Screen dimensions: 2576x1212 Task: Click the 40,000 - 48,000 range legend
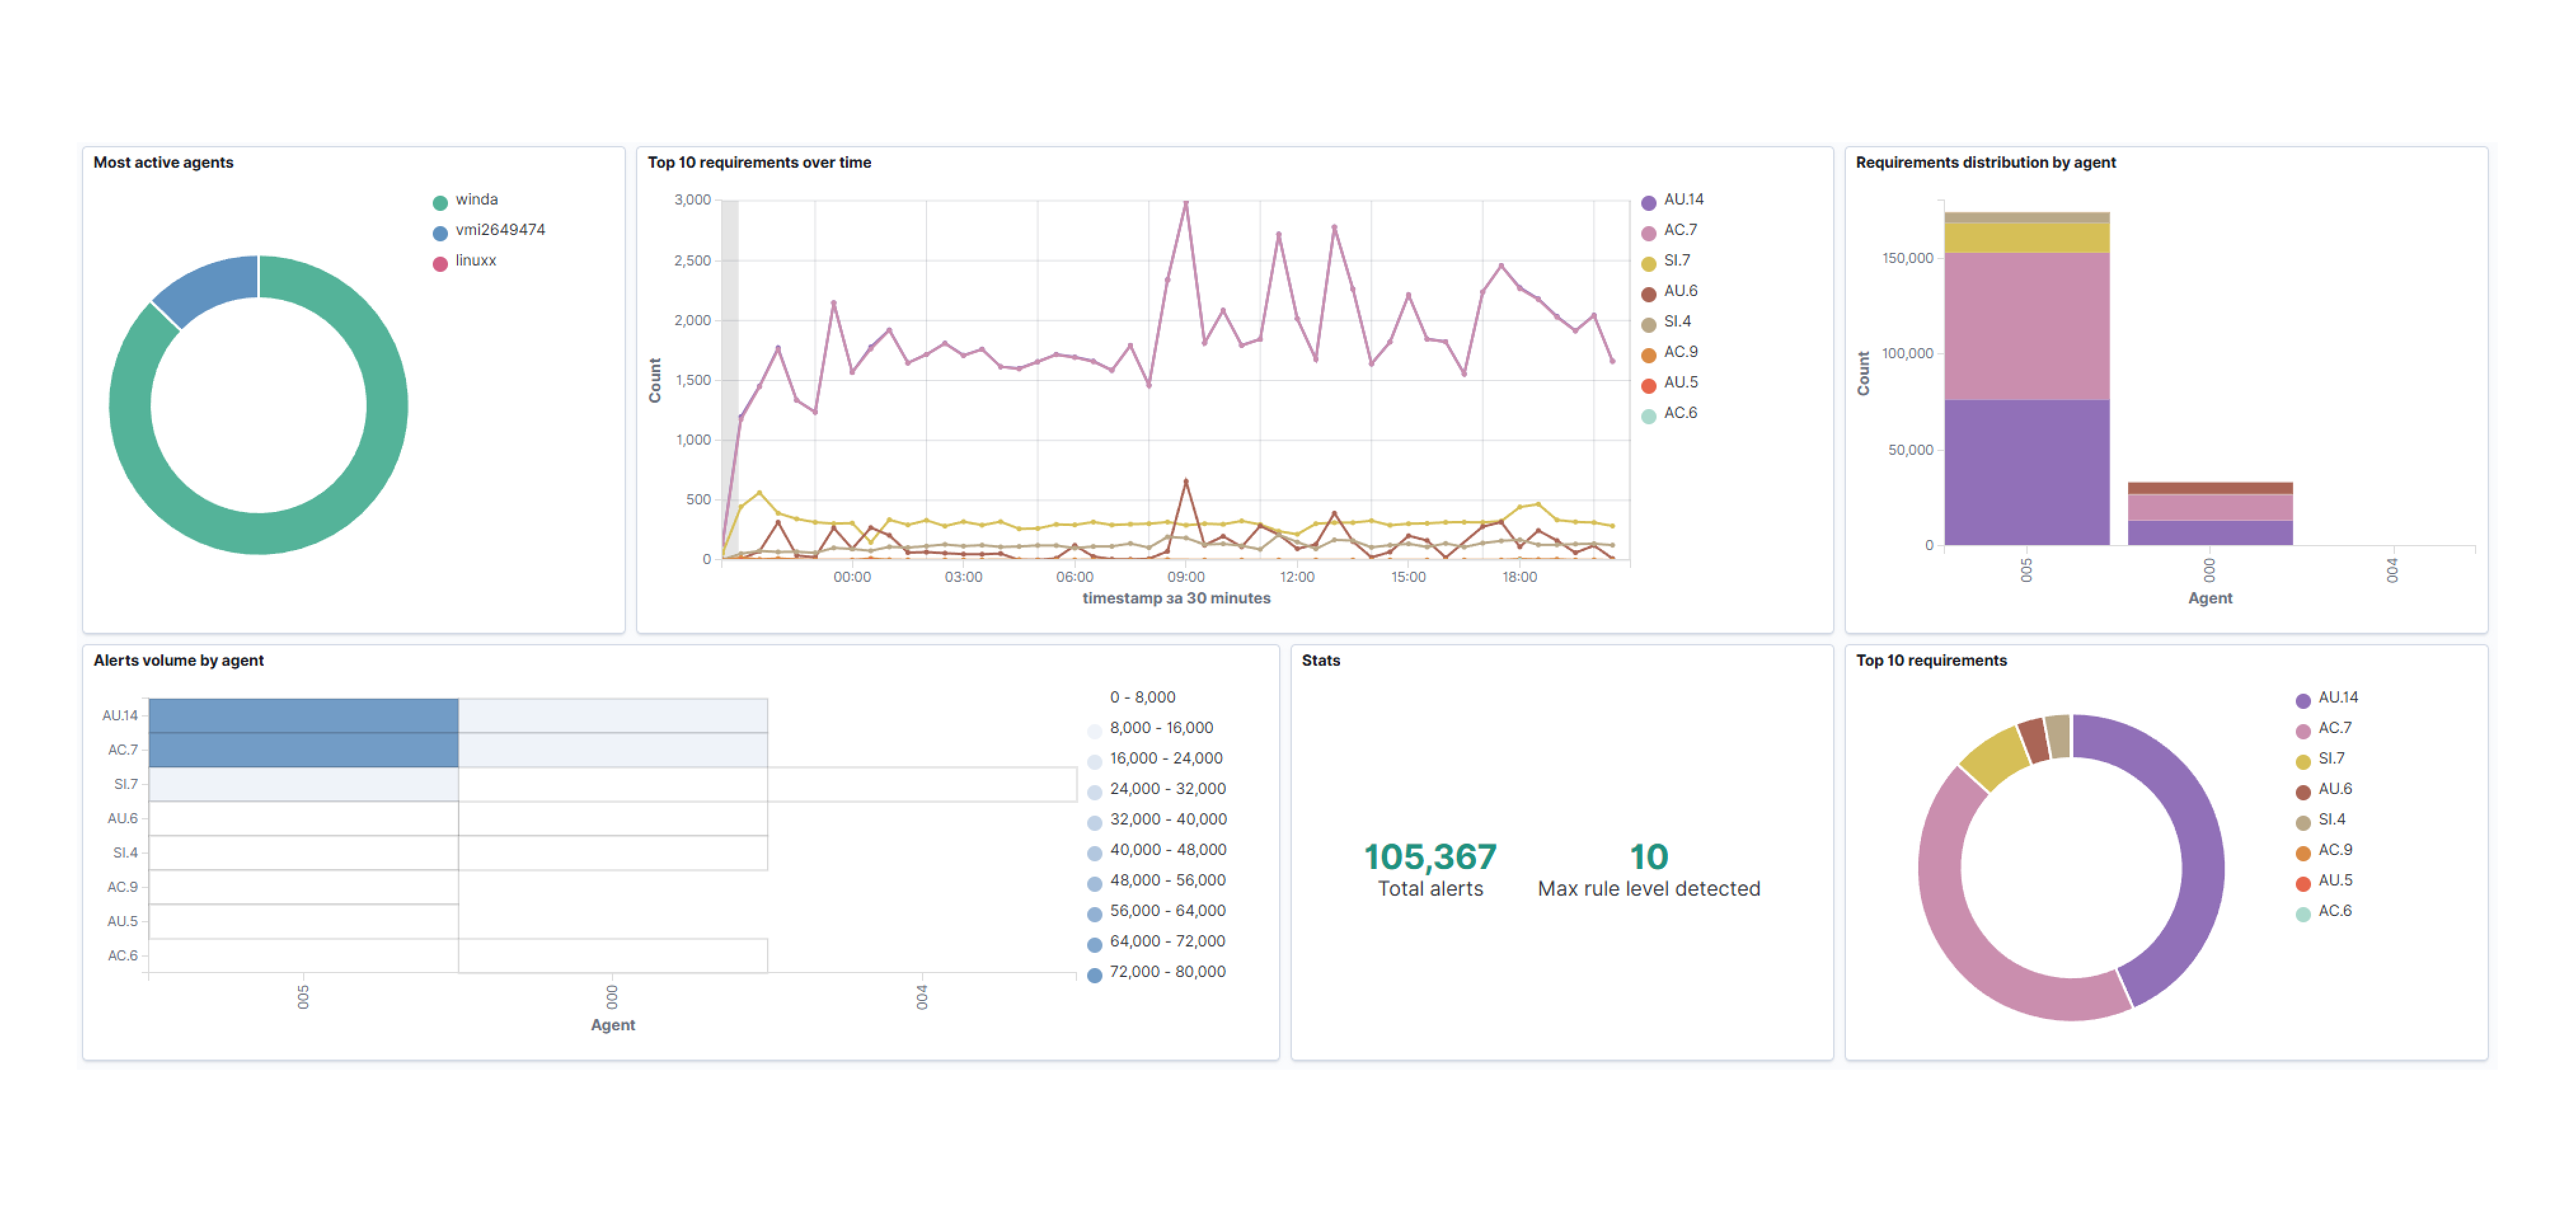(x=1166, y=850)
